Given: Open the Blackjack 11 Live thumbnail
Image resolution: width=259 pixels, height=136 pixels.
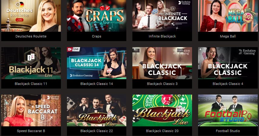Looking at the screenshot, I should (x=31, y=63).
